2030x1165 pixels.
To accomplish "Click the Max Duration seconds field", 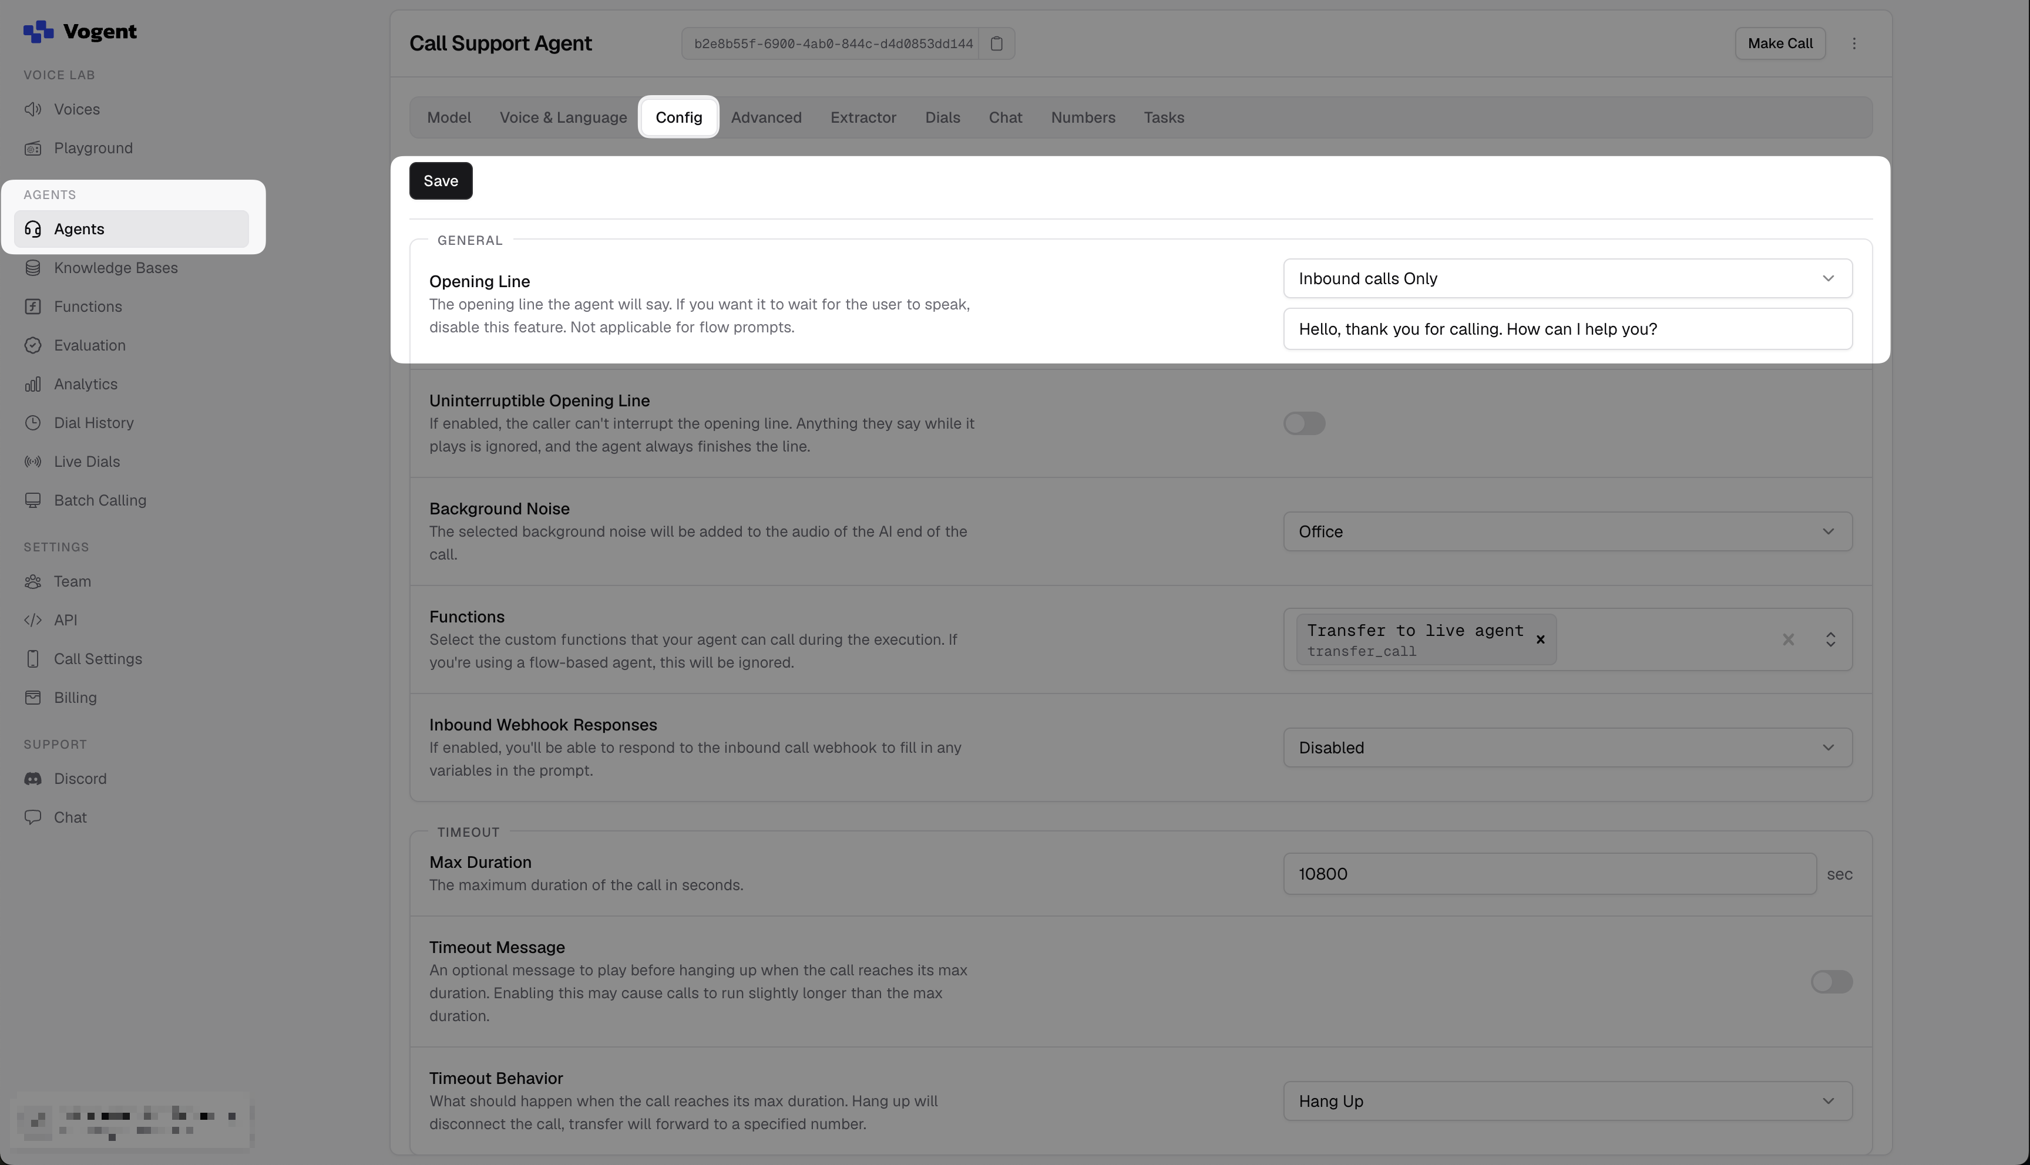I will tap(1549, 874).
